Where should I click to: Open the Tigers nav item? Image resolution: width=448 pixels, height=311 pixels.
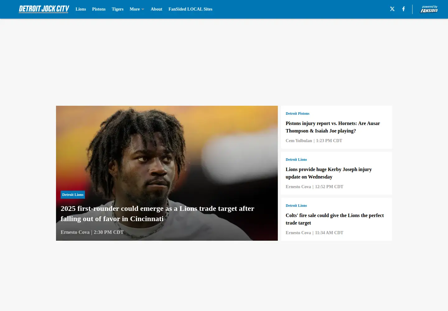pyautogui.click(x=118, y=9)
